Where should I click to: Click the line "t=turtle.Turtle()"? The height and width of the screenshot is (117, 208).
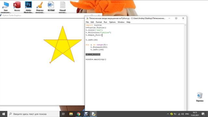pyautogui.click(x=96, y=28)
